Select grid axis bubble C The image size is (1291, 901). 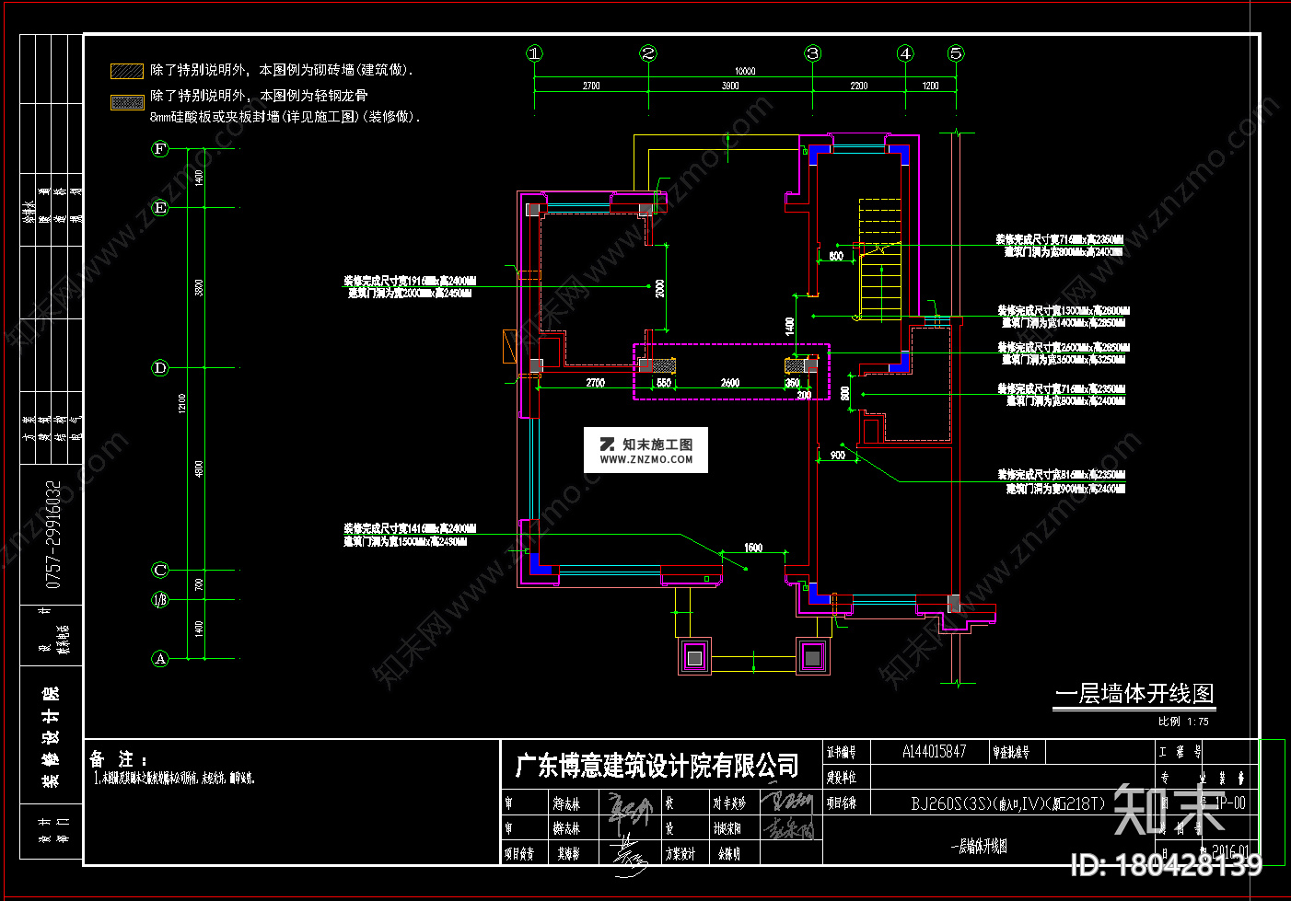(x=160, y=571)
